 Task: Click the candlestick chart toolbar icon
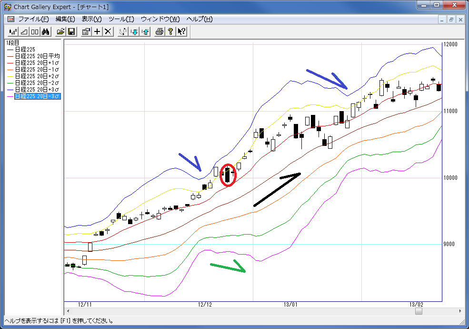coord(13,31)
